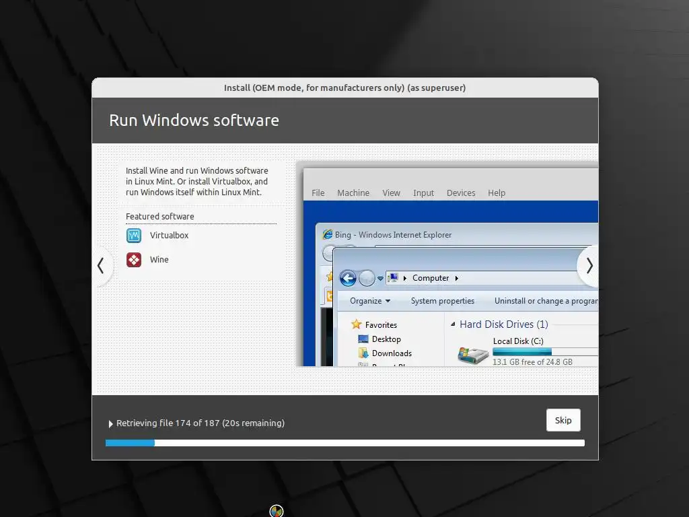Viewport: 689px width, 517px height.
Task: Click the Machine menu in the slideshow image
Action: tap(353, 193)
